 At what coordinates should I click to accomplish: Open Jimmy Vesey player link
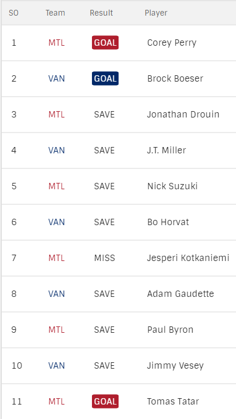coord(175,366)
